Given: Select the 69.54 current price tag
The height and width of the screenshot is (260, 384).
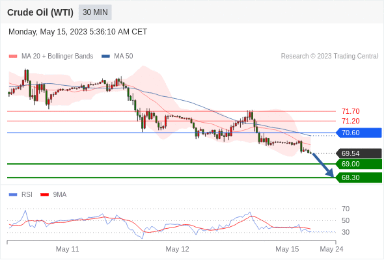Looking at the screenshot, I should click(359, 153).
